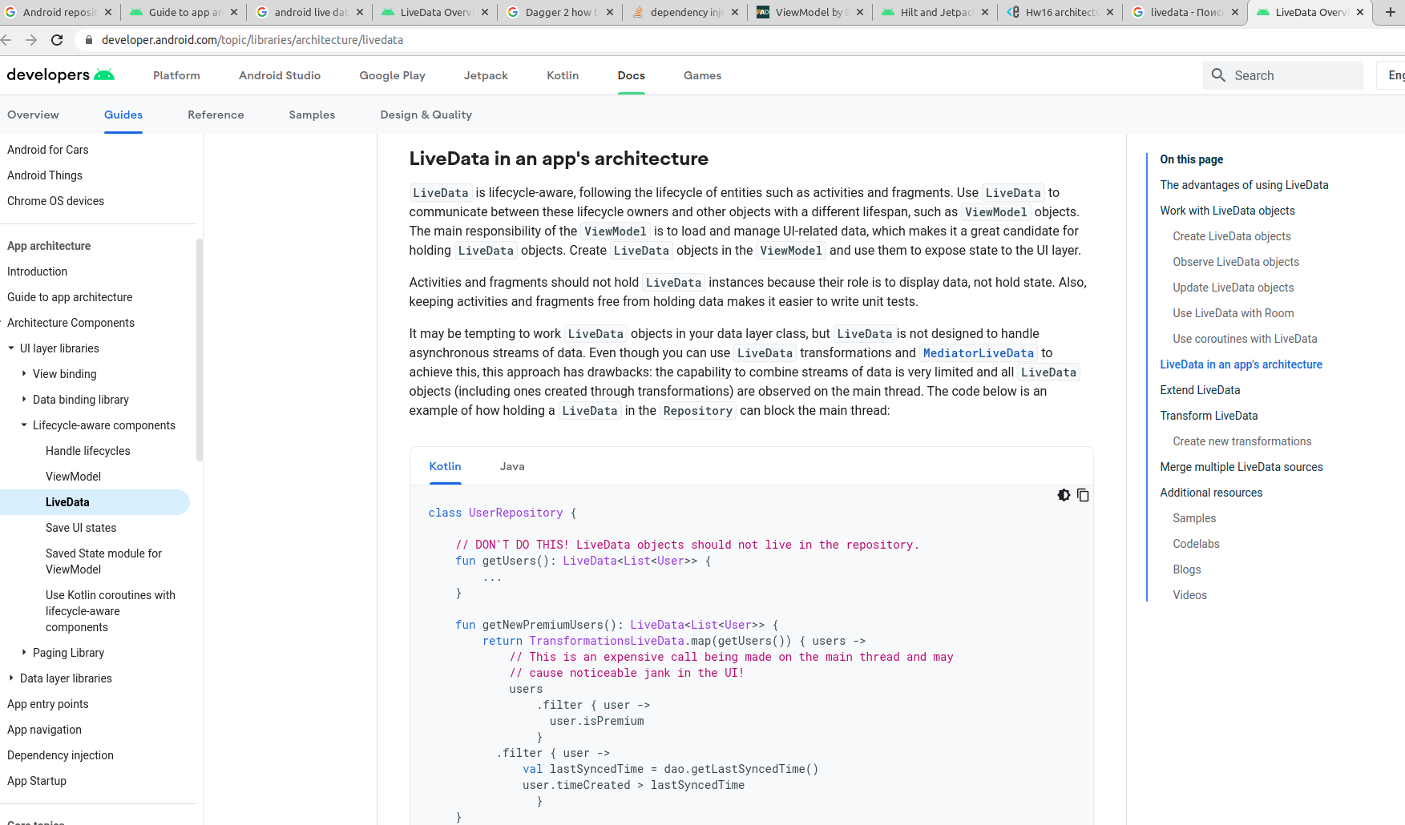The height and width of the screenshot is (825, 1405).
Task: Open Android Studio nav item
Action: tap(280, 75)
